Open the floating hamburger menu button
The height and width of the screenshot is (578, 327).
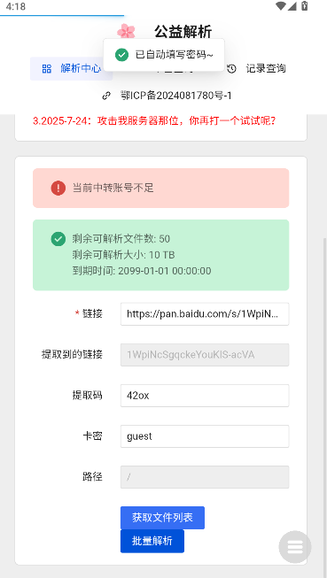tap(295, 547)
